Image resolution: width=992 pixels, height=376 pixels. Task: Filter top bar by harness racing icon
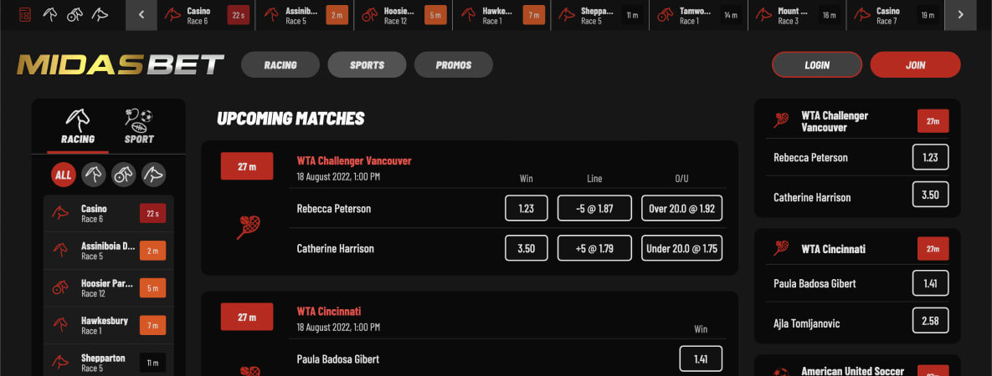point(75,14)
